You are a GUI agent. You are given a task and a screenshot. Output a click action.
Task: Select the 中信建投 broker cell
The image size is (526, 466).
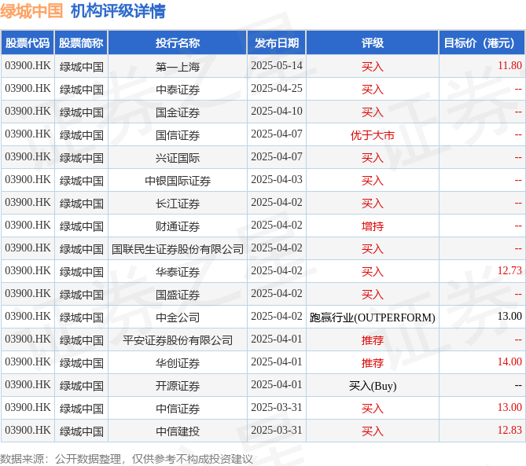(178, 431)
